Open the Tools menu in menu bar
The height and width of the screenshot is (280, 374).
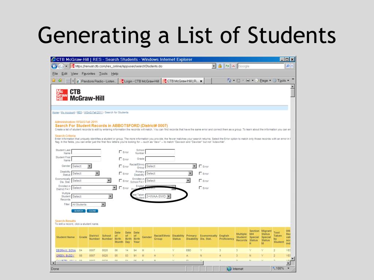point(103,74)
